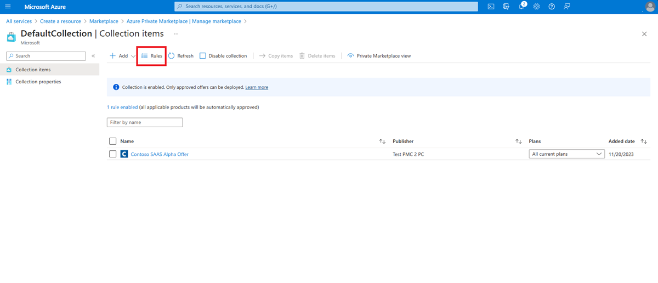Expand the Add dropdown arrow
Image resolution: width=658 pixels, height=283 pixels.
(133, 56)
